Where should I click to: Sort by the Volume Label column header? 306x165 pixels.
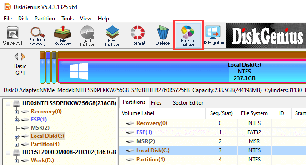[x=162, y=113]
